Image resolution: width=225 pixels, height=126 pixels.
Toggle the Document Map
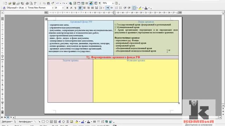[x=96, y=3]
